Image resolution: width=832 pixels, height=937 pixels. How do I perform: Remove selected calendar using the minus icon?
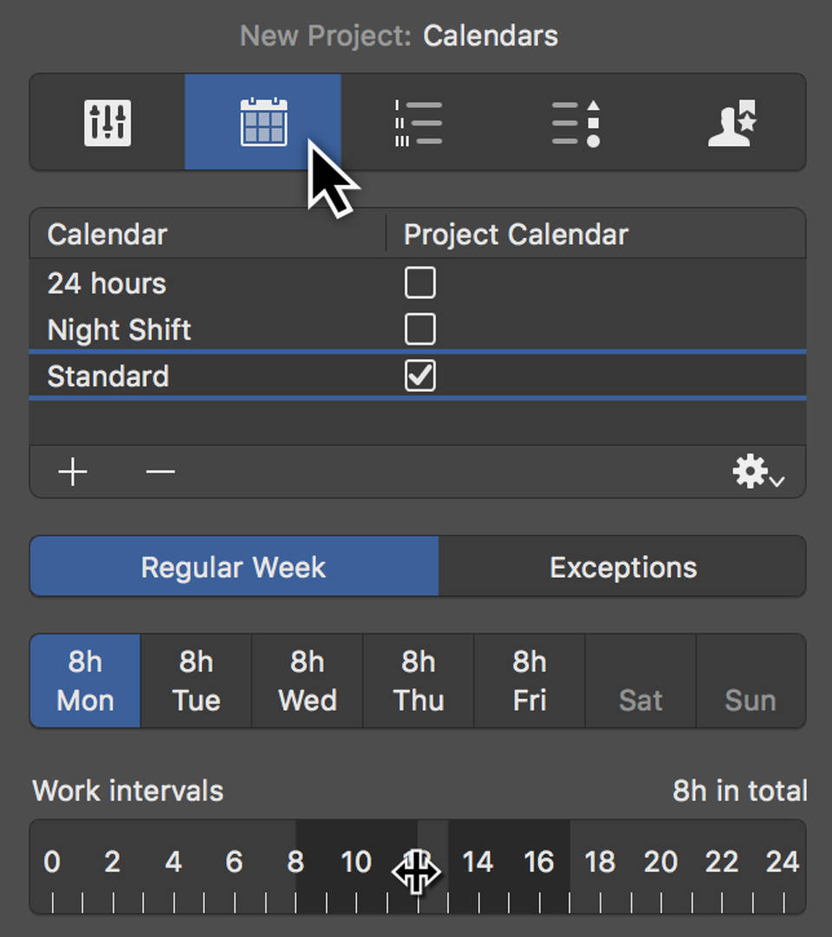point(159,472)
